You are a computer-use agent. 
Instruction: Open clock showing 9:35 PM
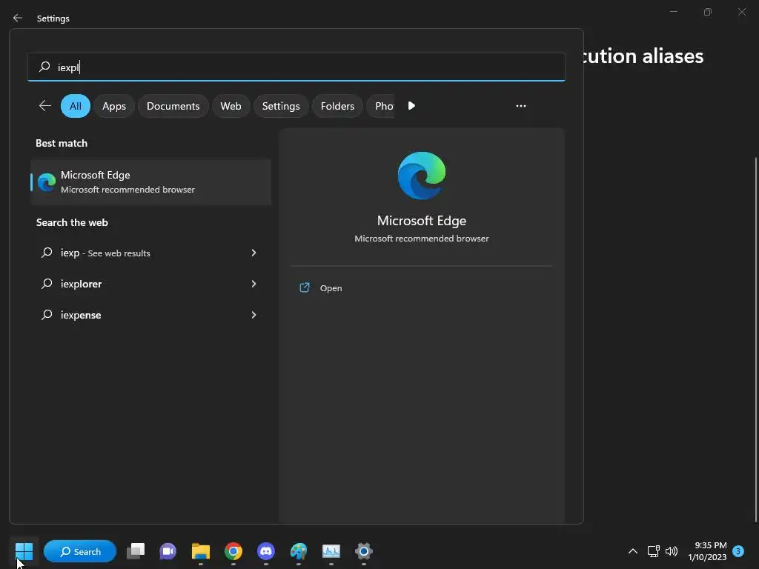pyautogui.click(x=707, y=551)
